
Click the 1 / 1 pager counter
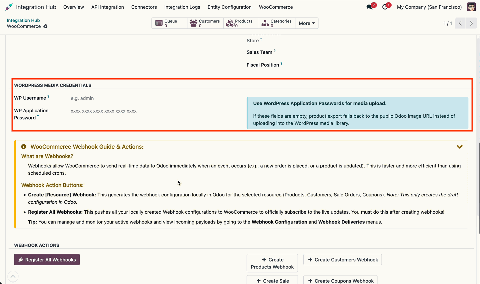coord(447,23)
